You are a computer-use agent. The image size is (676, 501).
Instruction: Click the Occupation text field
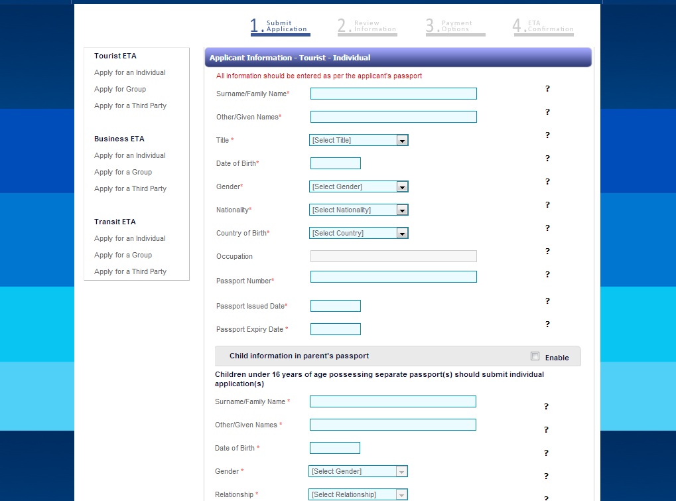(393, 256)
